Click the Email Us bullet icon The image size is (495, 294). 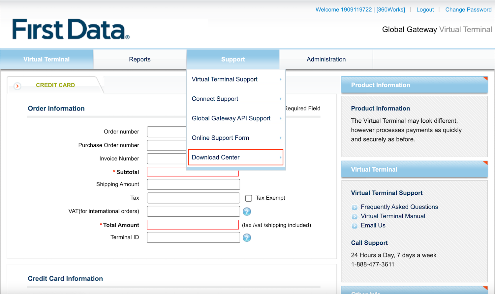355,226
